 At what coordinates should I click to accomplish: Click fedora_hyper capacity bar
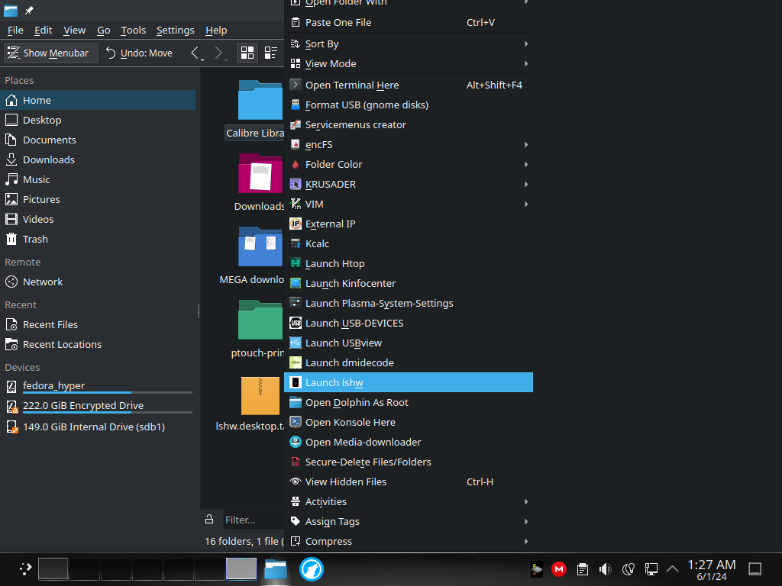(x=108, y=393)
